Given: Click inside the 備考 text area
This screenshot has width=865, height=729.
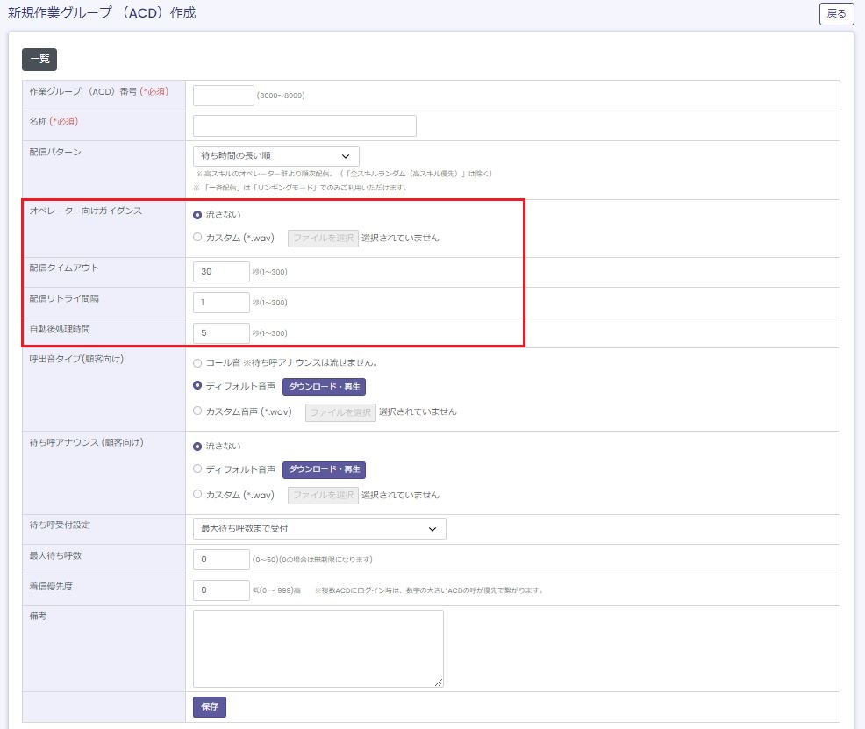Looking at the screenshot, I should tap(318, 648).
